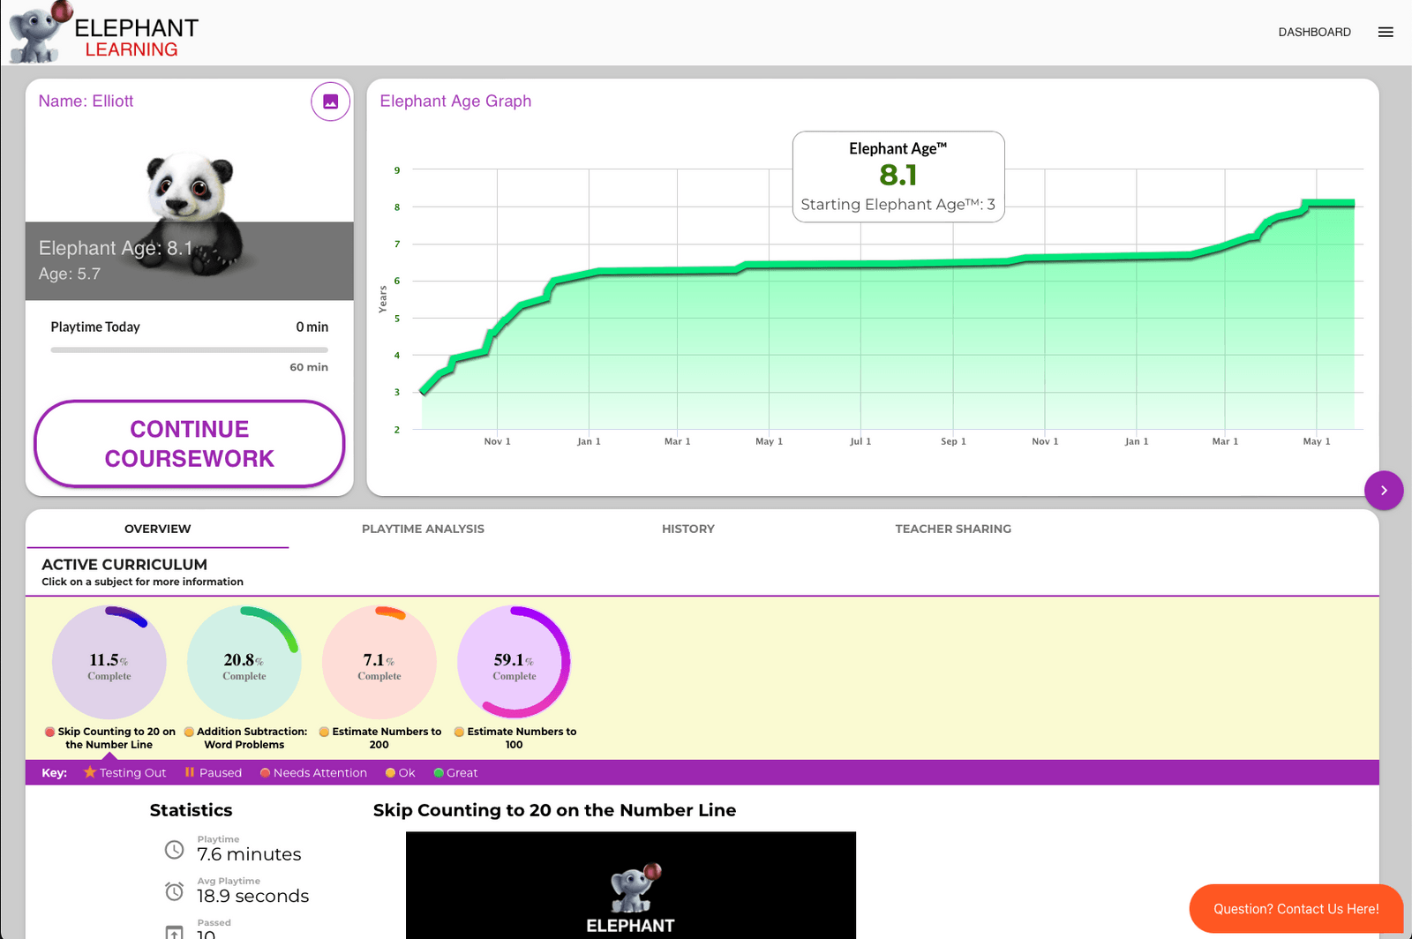Select Skip Counting to 20 progress circle
This screenshot has height=939, width=1412.
(109, 662)
